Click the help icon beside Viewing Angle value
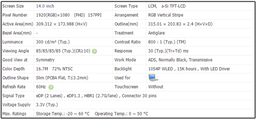The width and height of the screenshot is (256, 119). [x=94, y=51]
